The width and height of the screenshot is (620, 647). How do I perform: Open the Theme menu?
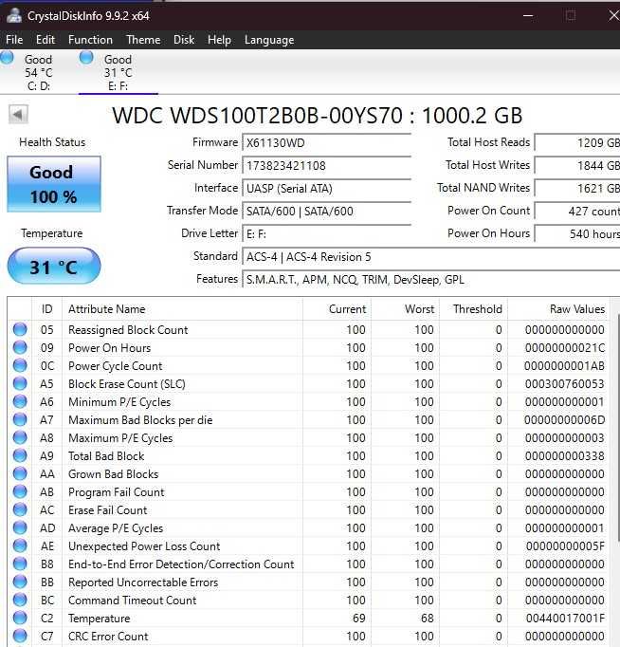click(143, 40)
